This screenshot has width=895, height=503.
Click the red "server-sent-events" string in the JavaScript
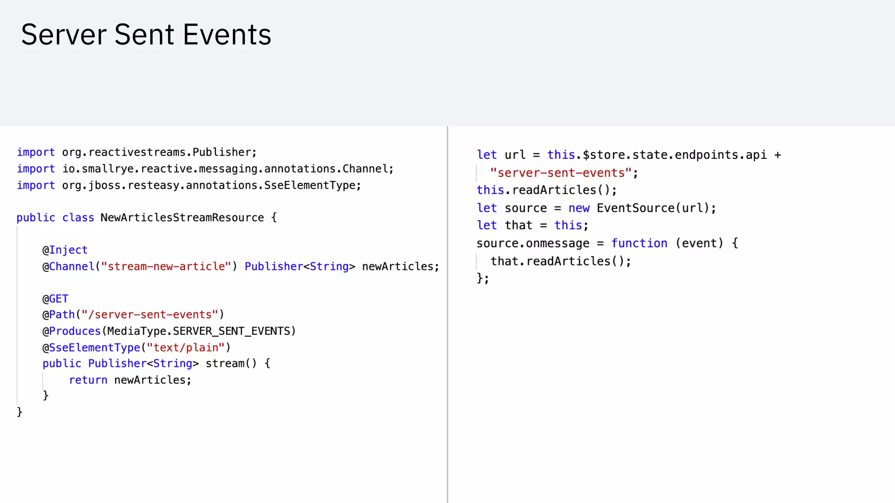click(x=561, y=173)
